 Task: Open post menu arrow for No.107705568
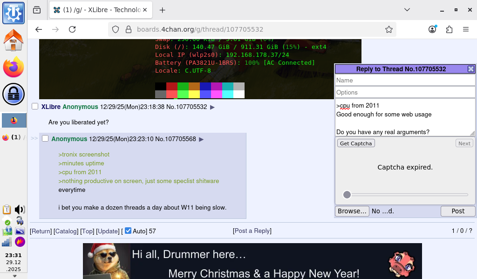[x=201, y=139]
